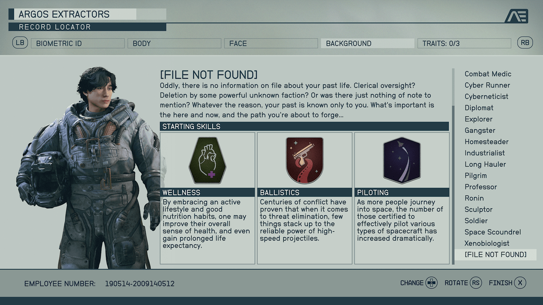Viewport: 543px width, 305px height.
Task: Choose the Space Scoundrel background
Action: [493, 232]
